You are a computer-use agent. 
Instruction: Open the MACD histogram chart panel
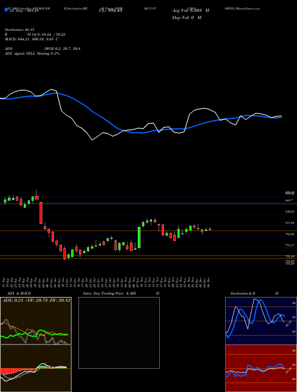click(x=36, y=368)
